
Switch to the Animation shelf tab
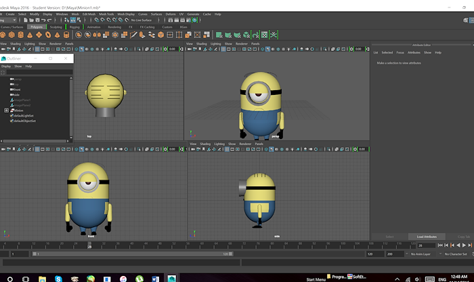tap(93, 27)
